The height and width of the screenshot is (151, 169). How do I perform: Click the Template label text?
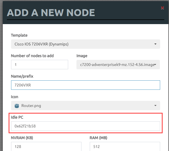tap(19, 35)
